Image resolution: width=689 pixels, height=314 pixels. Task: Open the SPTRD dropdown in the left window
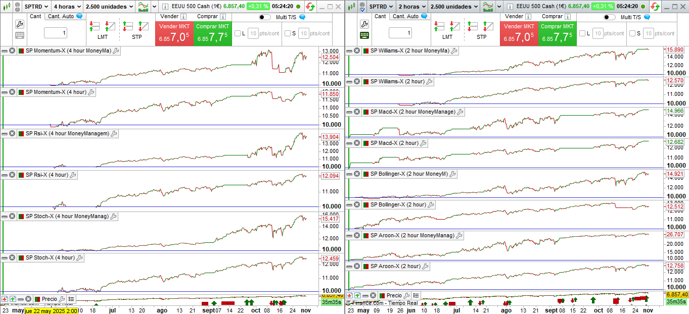[36, 7]
